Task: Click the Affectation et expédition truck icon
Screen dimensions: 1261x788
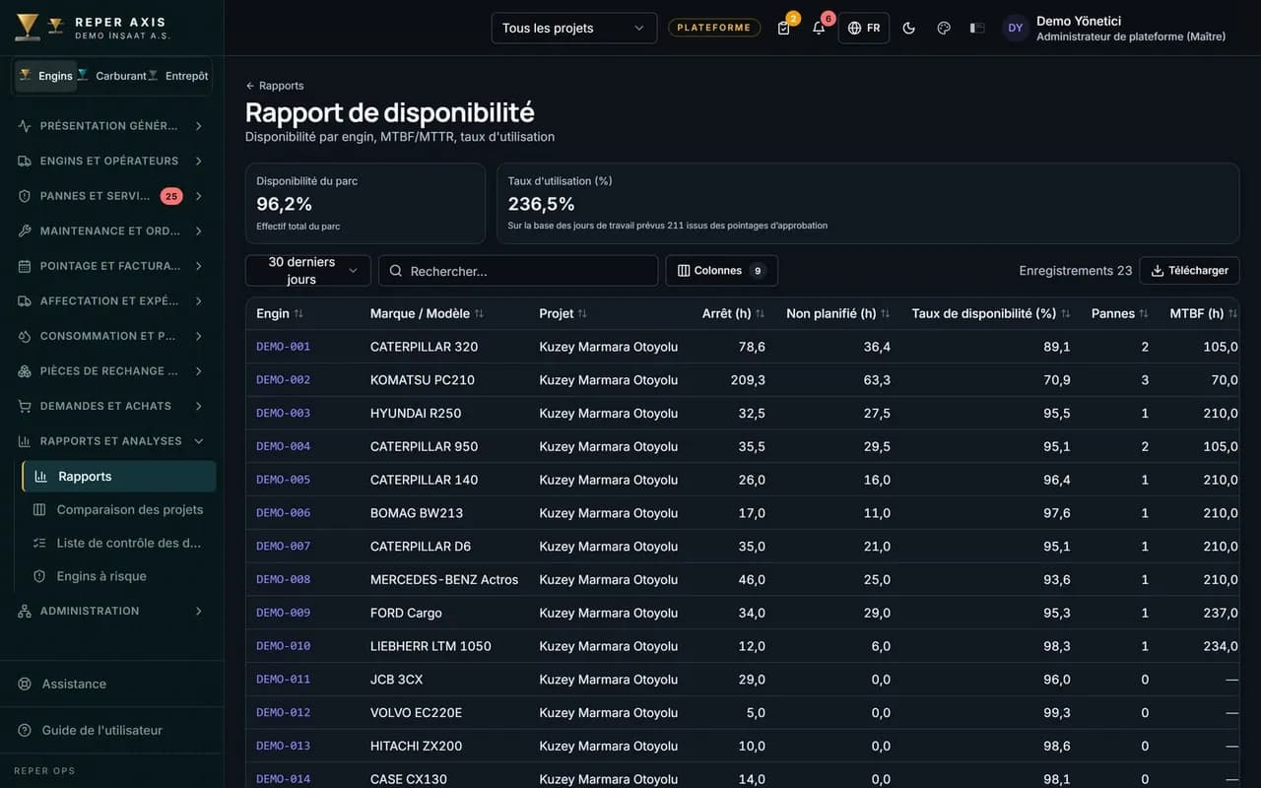Action: [x=25, y=300]
